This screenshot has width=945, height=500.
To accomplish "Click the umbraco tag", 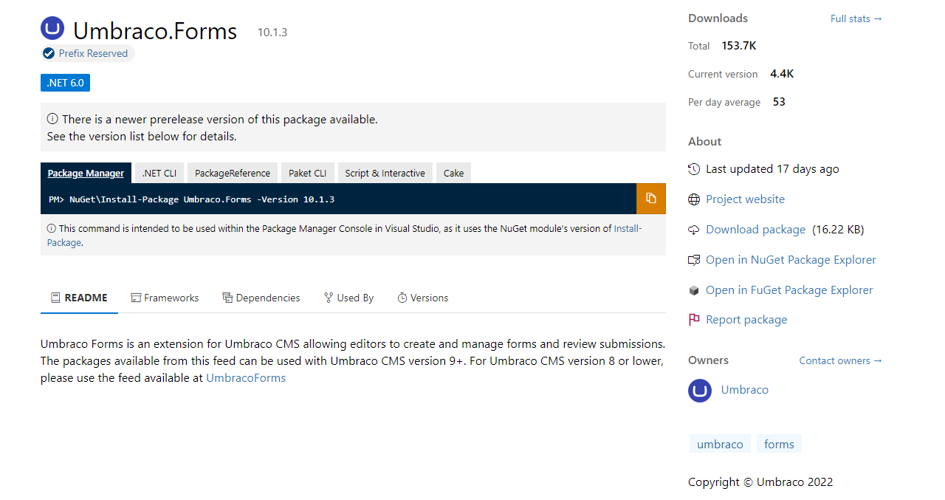I will tap(720, 444).
